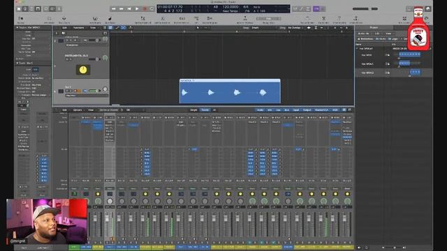Open Mixer View menu
Image resolution: width=447 pixels, height=251 pixels.
point(91,110)
